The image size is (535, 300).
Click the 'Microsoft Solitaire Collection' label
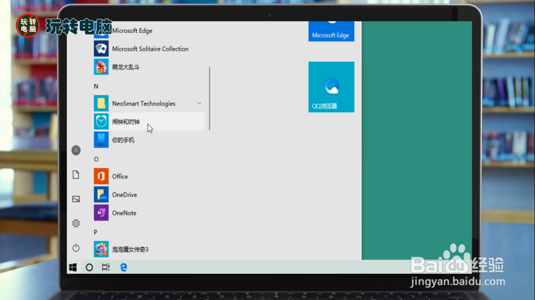(150, 49)
